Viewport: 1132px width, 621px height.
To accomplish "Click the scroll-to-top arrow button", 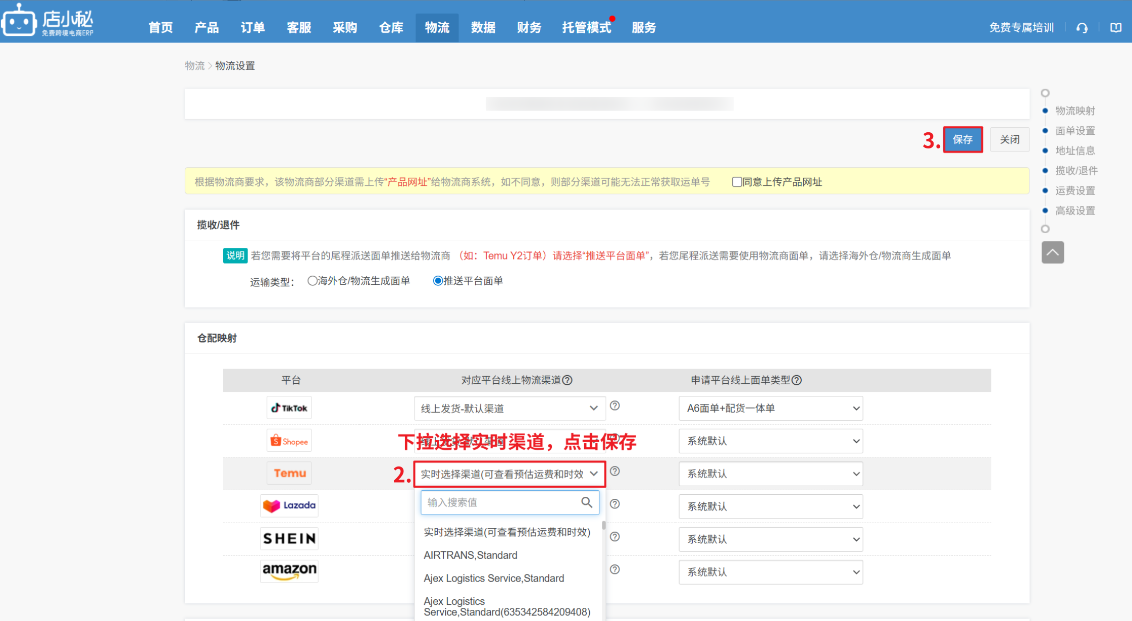I will tap(1052, 252).
